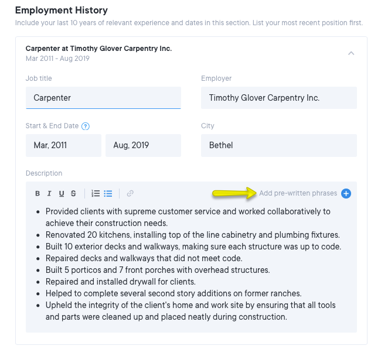
Task: Switch to numbered list formatting
Action: [x=96, y=194]
